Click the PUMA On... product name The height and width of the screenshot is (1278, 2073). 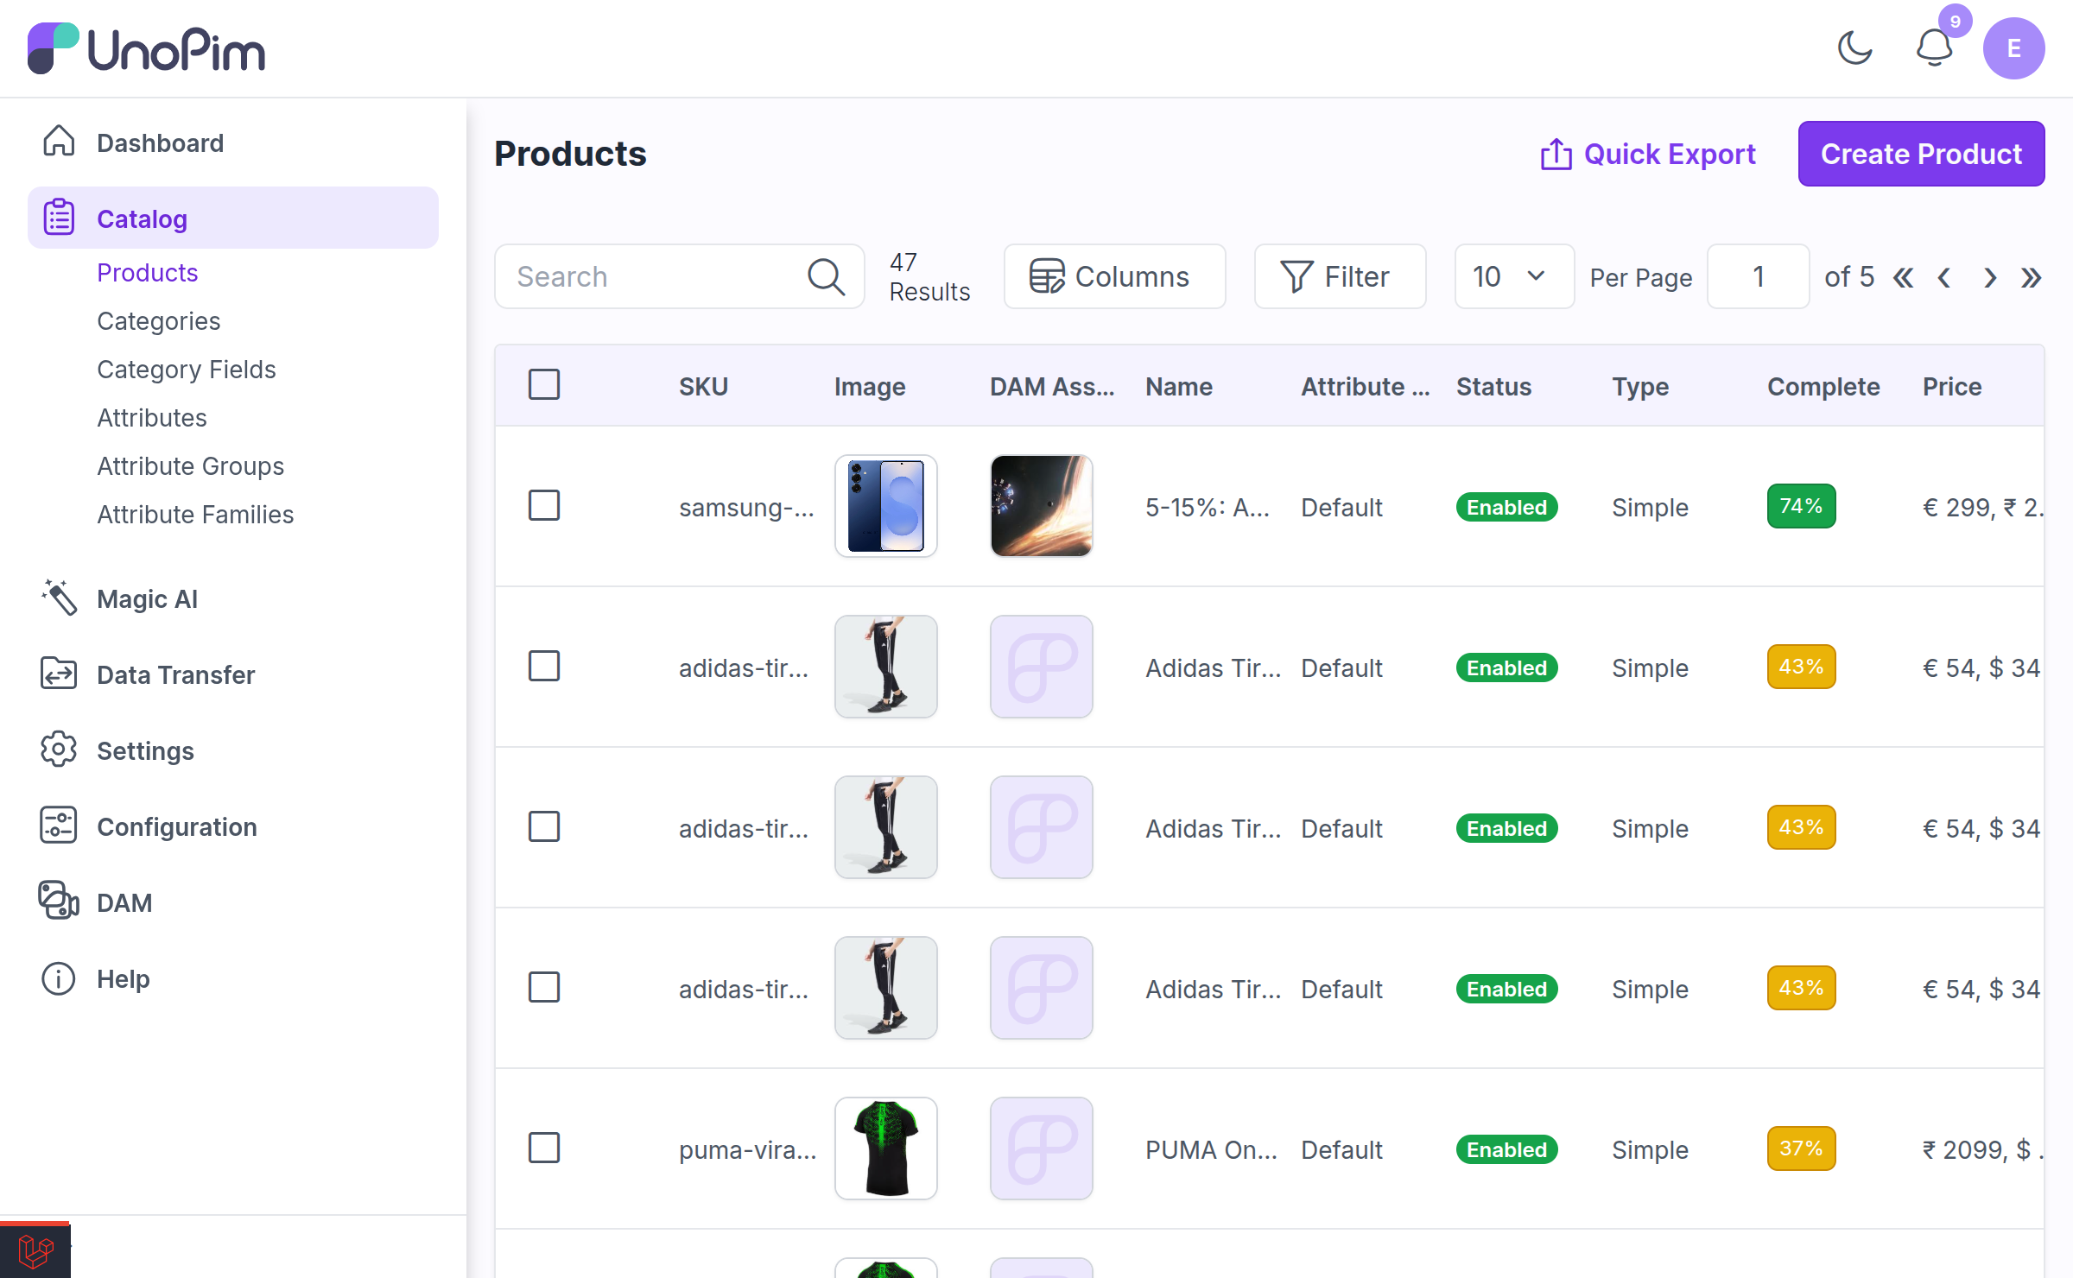pos(1211,1150)
